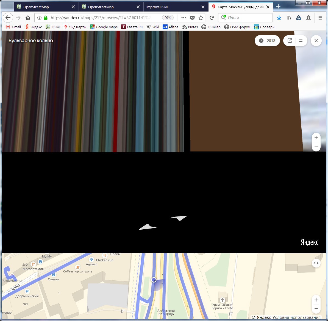The height and width of the screenshot is (321, 328).
Task: Open the Яндекс bookmark
Action: (x=34, y=27)
